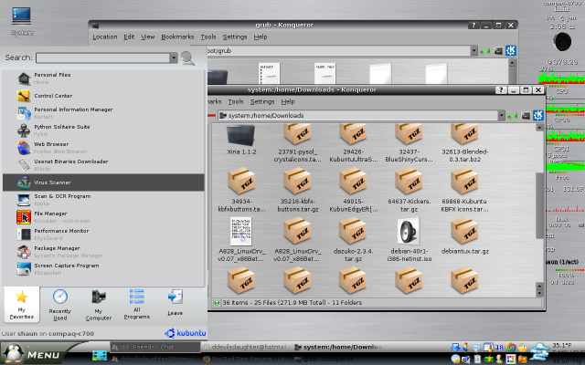The image size is (585, 365).
Task: Click KDE logo in grub window
Action: click(x=510, y=51)
